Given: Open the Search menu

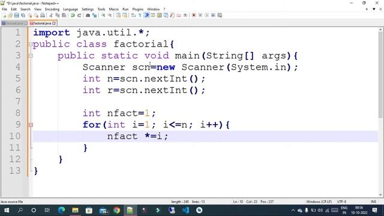Looking at the screenshot, I should (25, 9).
